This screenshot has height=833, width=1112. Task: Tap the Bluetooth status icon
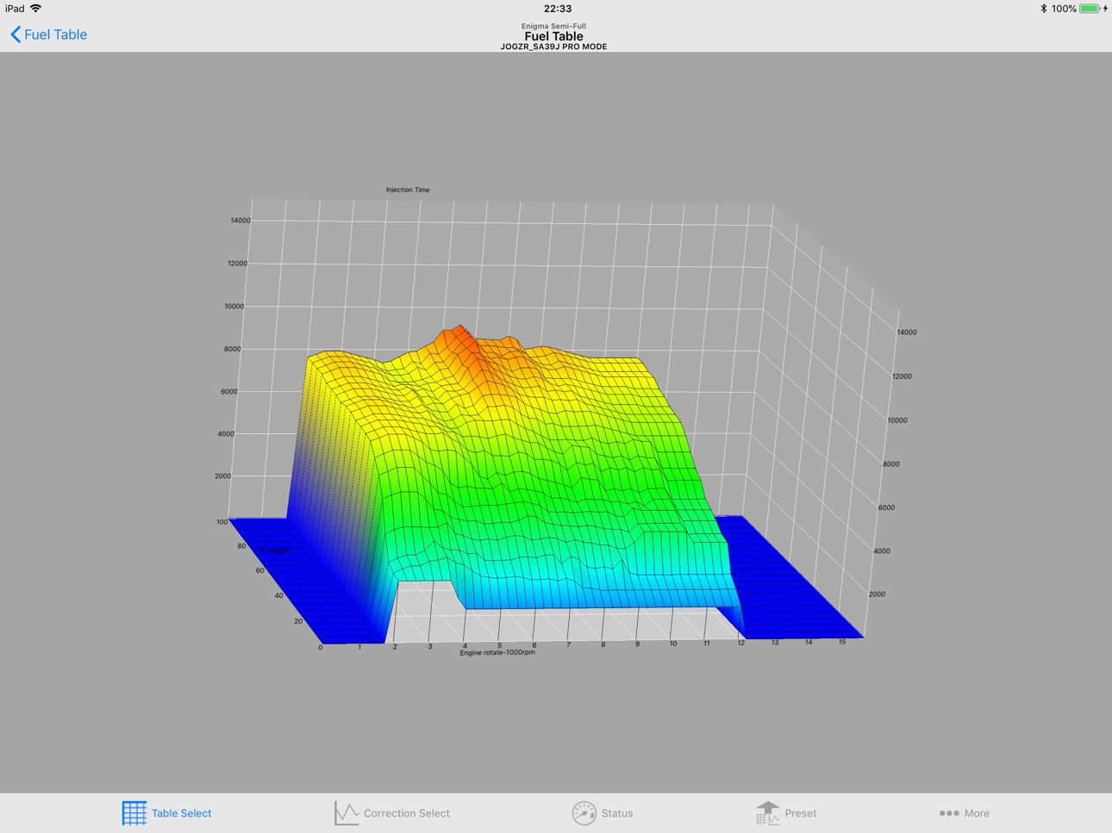(x=1043, y=9)
